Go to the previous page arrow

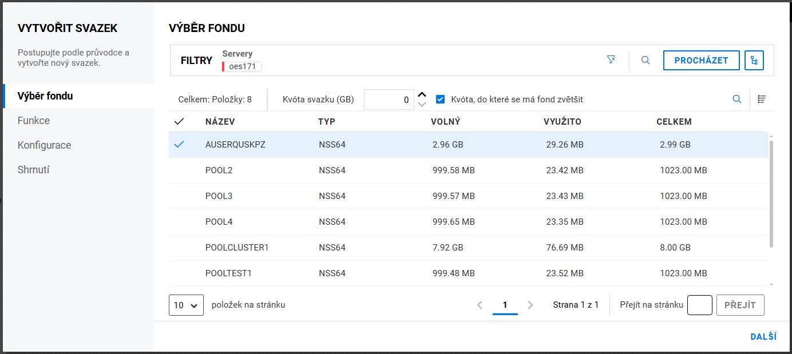click(480, 305)
